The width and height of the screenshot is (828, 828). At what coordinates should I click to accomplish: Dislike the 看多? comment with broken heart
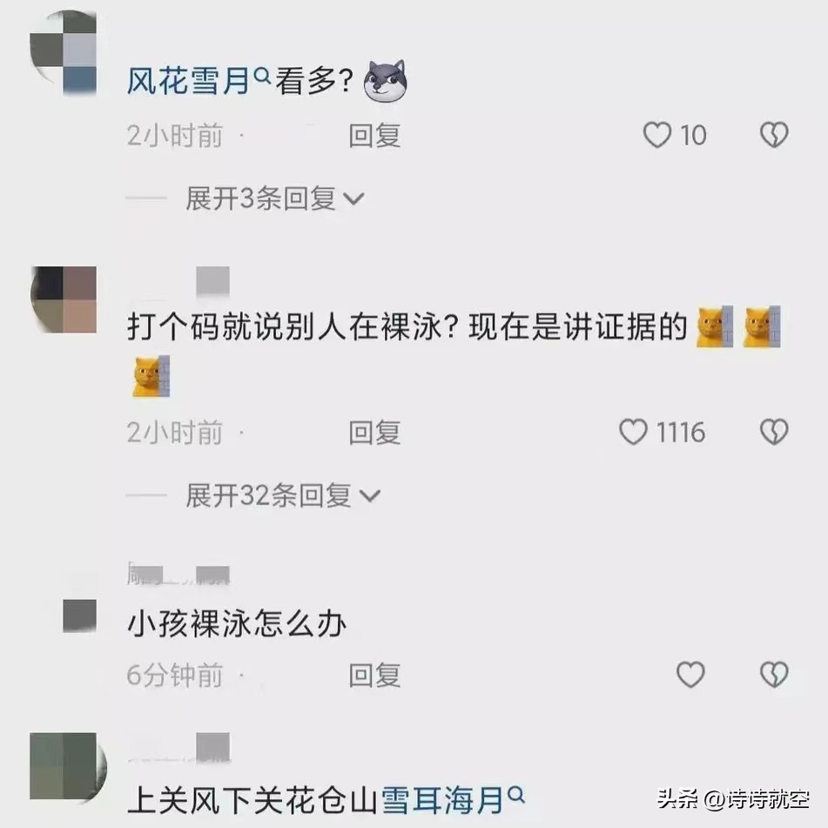pyautogui.click(x=774, y=135)
